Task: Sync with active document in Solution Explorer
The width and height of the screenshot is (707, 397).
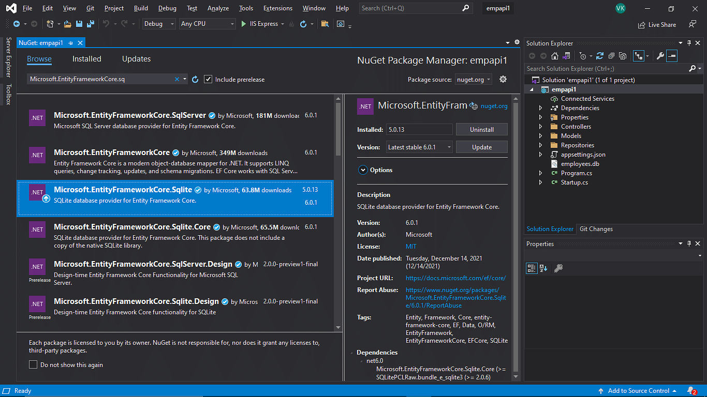Action: click(x=600, y=56)
